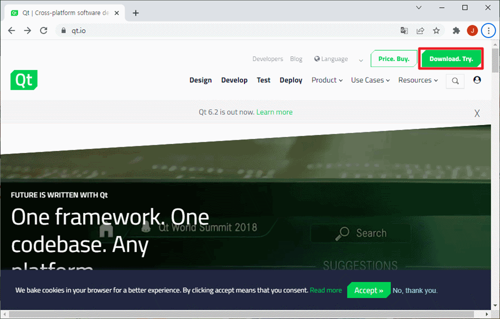The height and width of the screenshot is (319, 500).
Task: Click the share page icon
Action: point(420,30)
